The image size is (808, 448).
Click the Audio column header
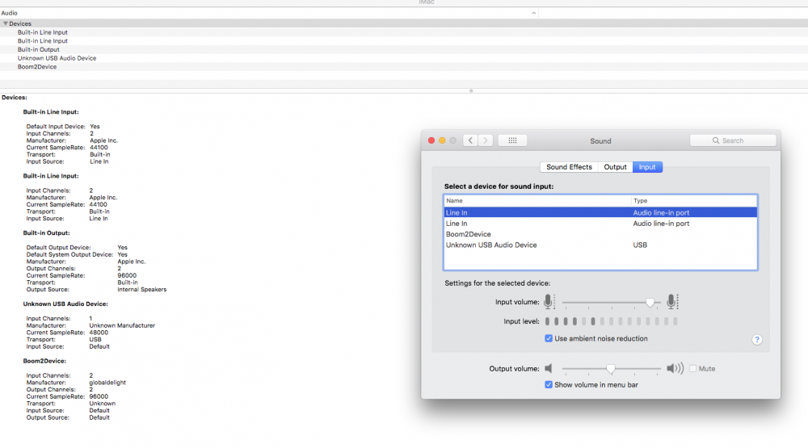(x=269, y=13)
